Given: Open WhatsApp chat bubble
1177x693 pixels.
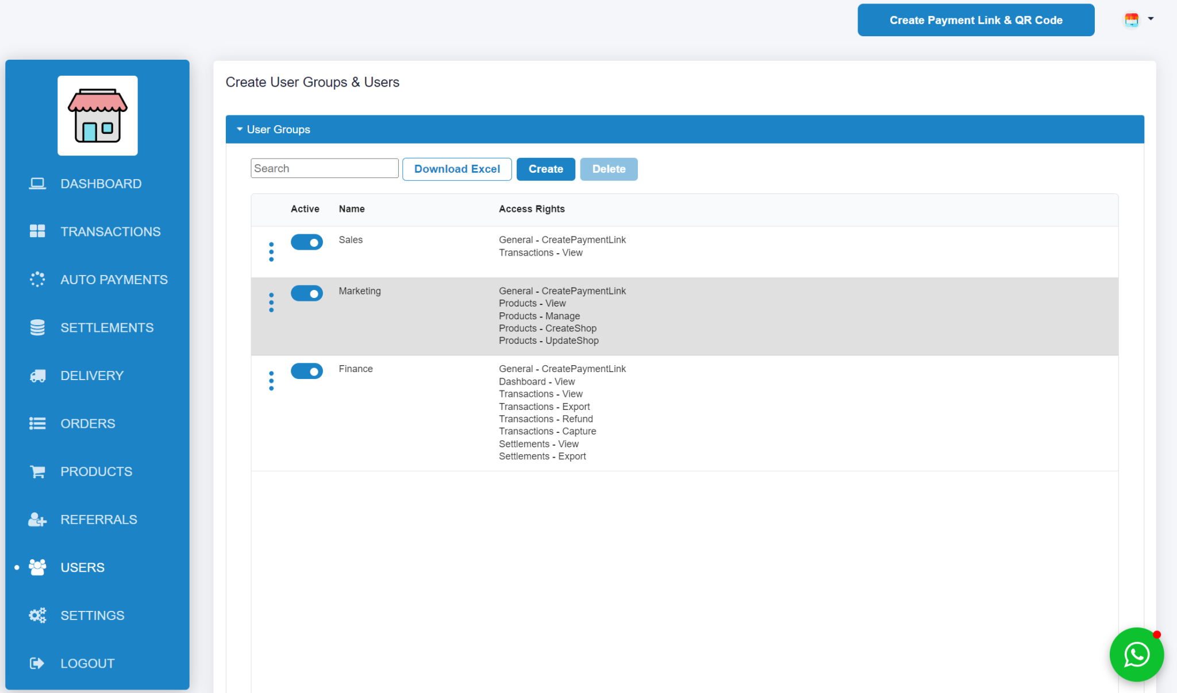Looking at the screenshot, I should [1136, 654].
